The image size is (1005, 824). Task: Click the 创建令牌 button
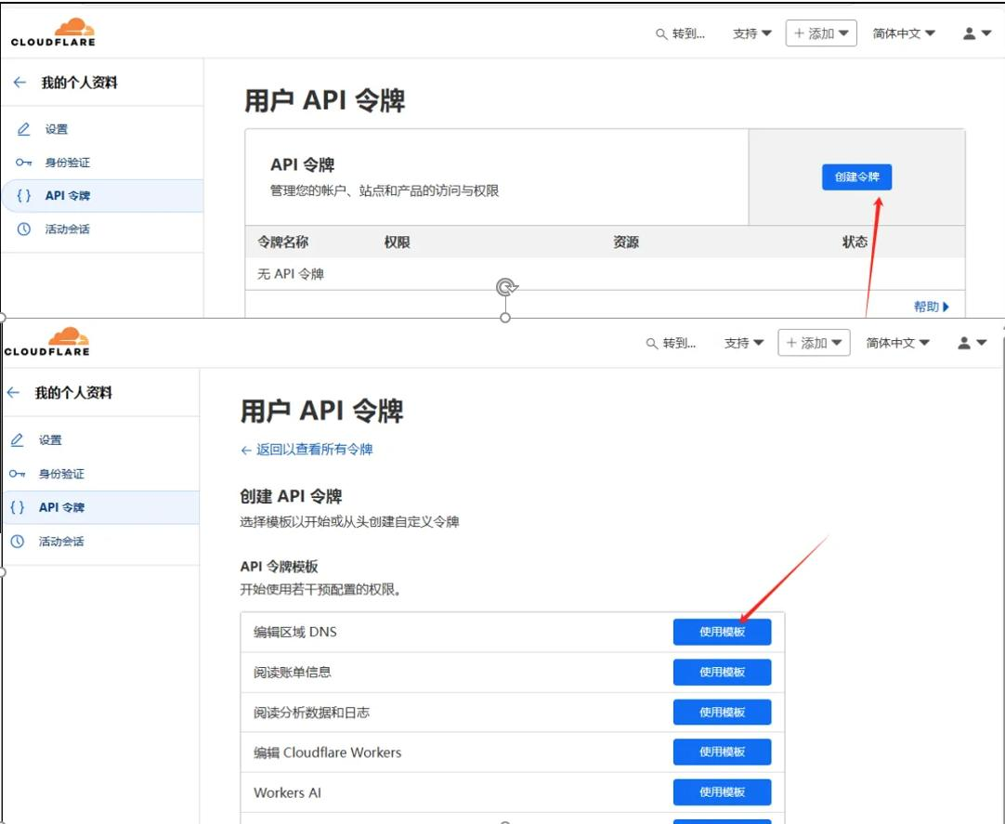point(857,177)
